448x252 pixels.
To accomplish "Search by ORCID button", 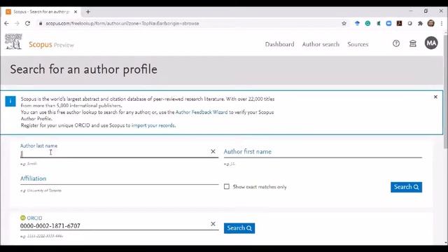I will click(x=239, y=228).
